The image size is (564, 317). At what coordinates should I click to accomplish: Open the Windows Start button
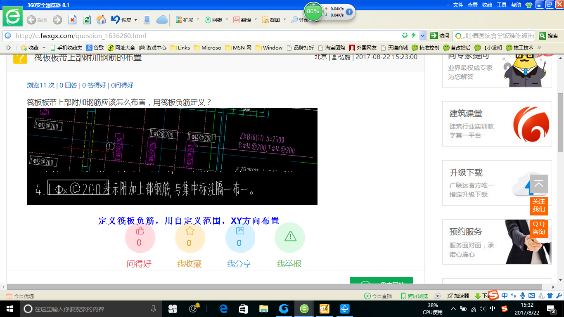[x=9, y=308]
